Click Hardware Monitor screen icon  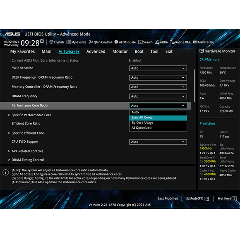coord(202,51)
